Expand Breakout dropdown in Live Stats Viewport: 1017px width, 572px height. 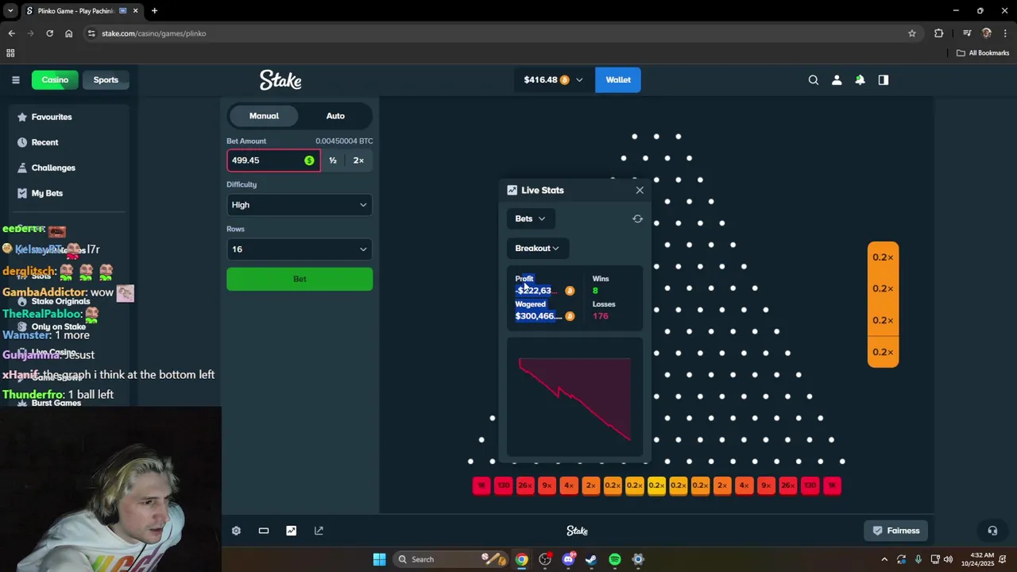click(537, 248)
